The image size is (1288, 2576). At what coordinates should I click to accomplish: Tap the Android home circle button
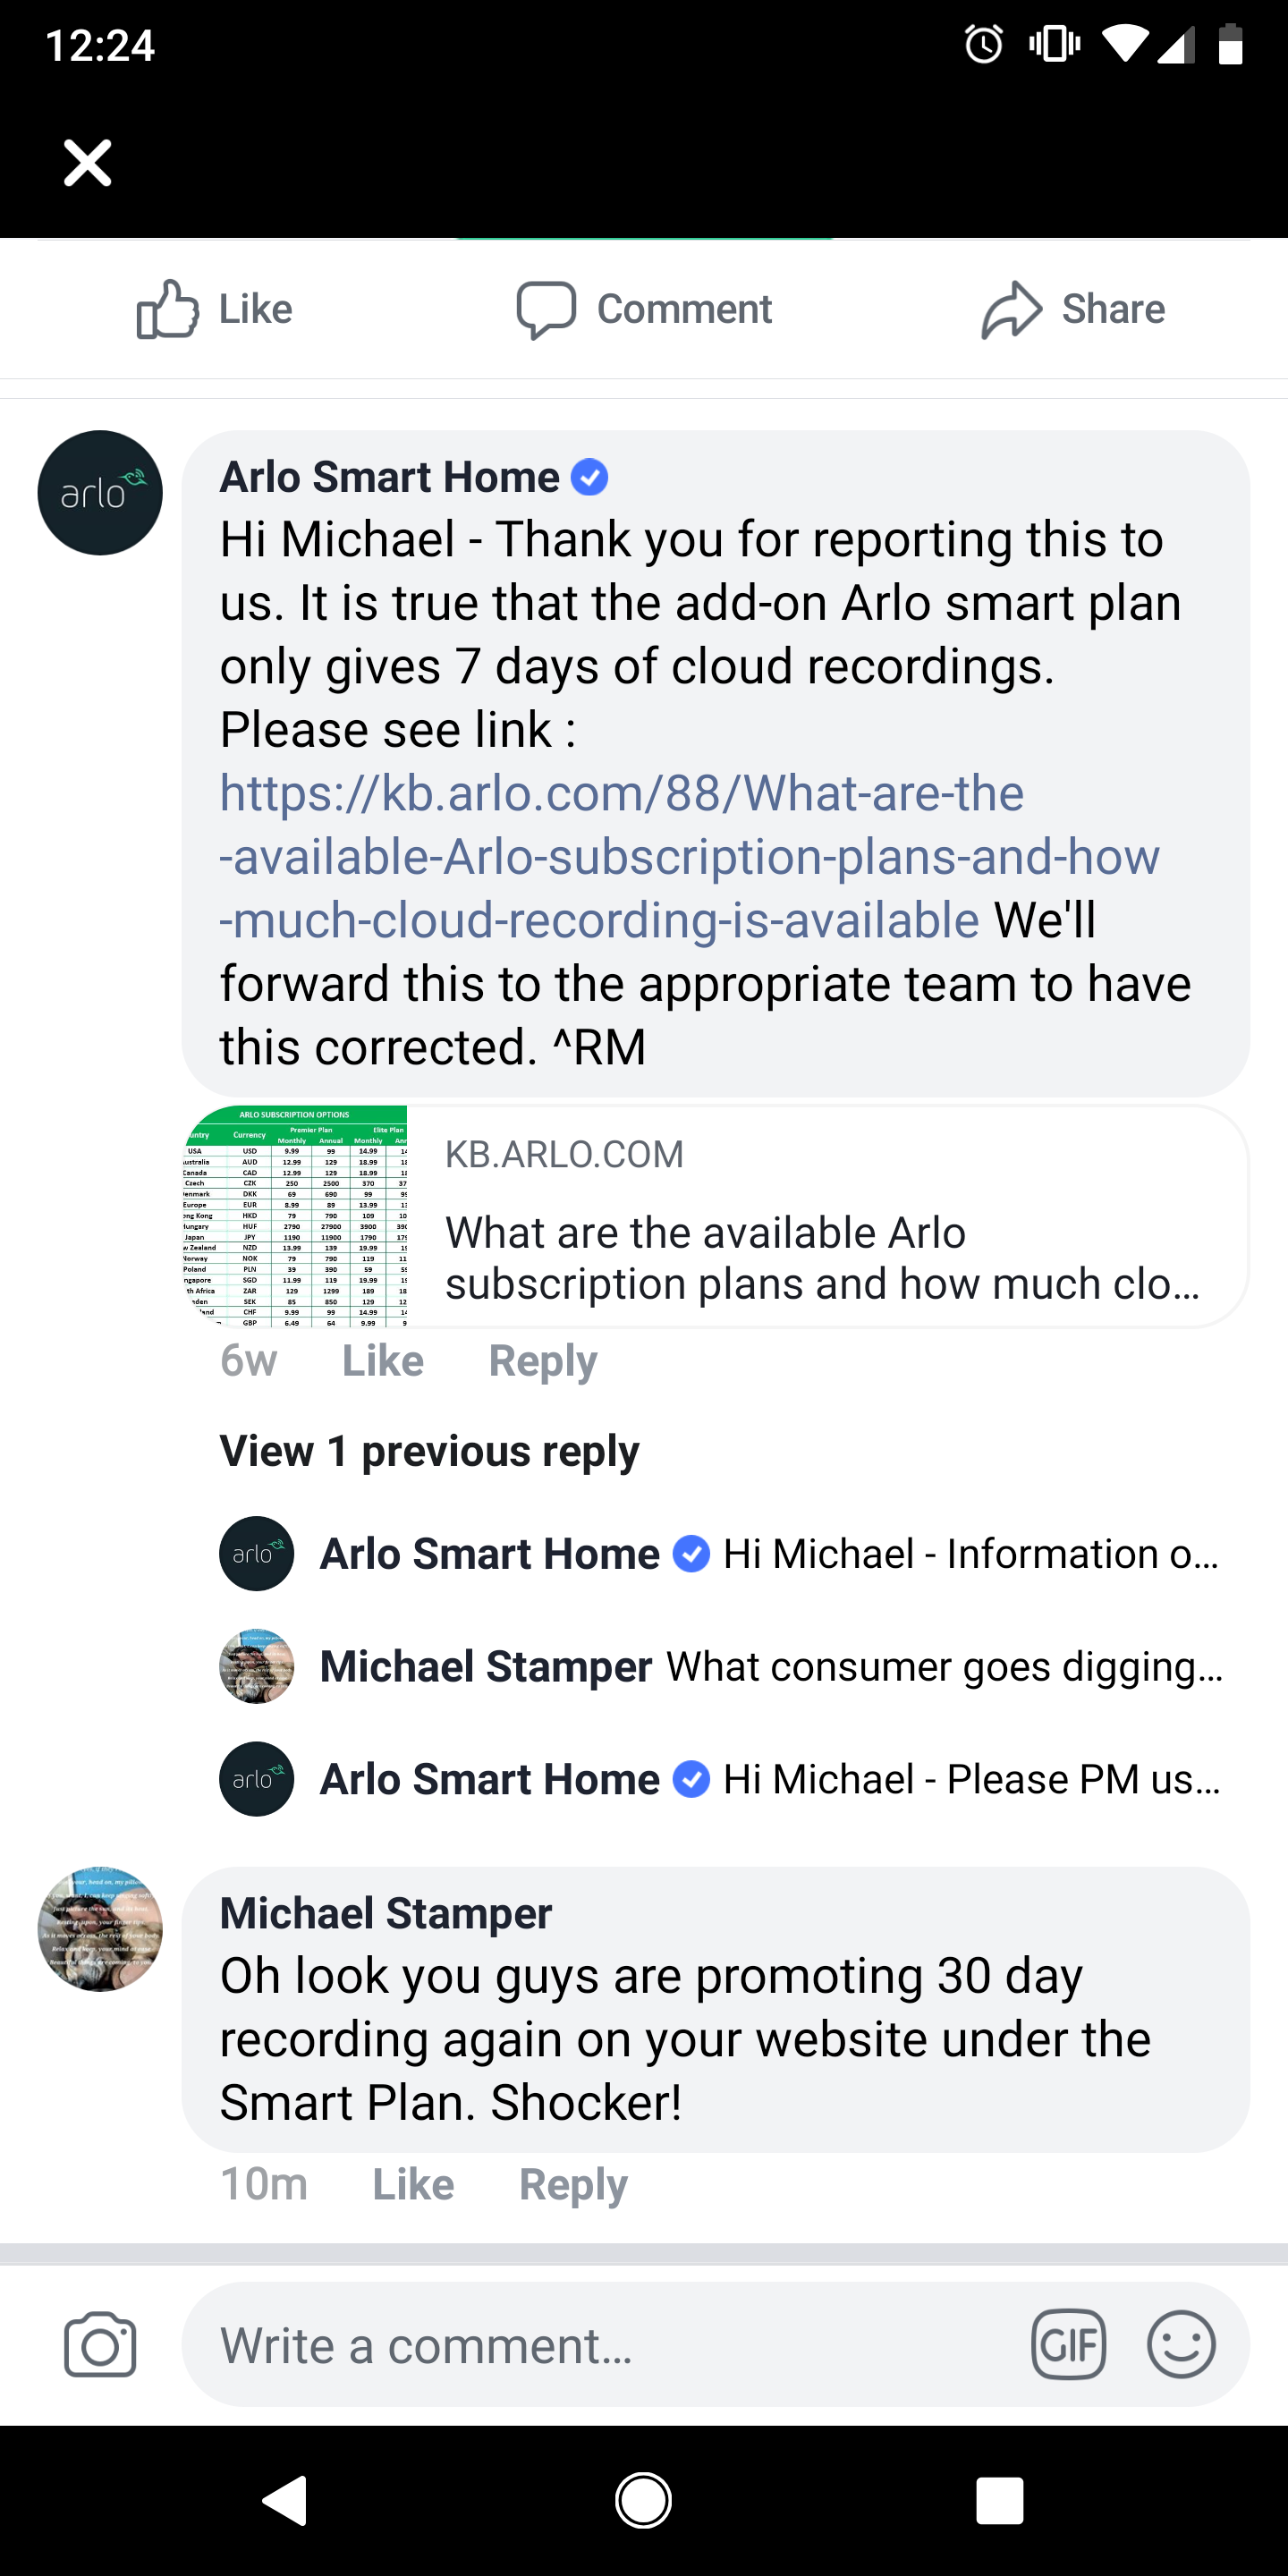coord(643,2501)
